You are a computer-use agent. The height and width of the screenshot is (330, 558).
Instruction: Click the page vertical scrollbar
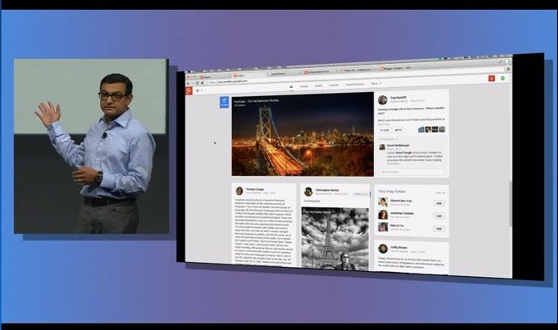click(x=510, y=203)
